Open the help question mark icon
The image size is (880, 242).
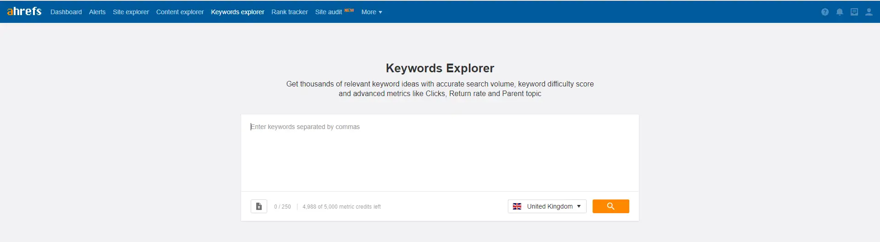(825, 12)
